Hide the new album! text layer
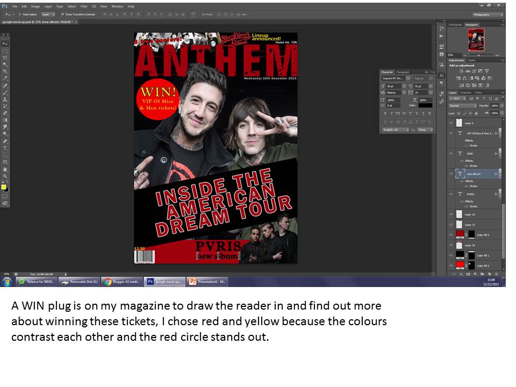 pos(451,174)
